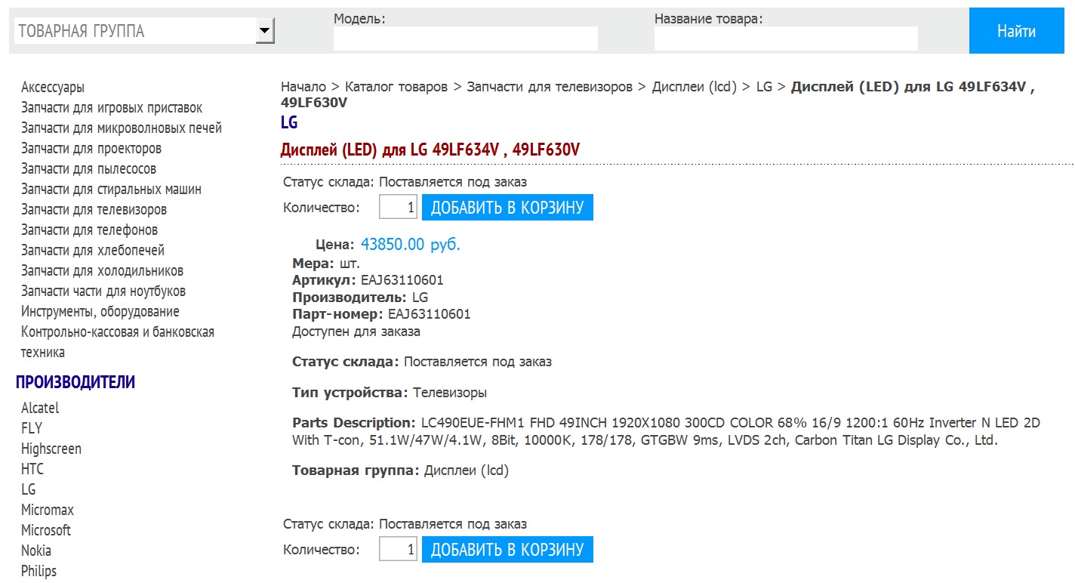This screenshot has width=1075, height=583.
Task: Open the ТОВАРНАЯ ГРУППА dropdown arrow
Action: 264,31
